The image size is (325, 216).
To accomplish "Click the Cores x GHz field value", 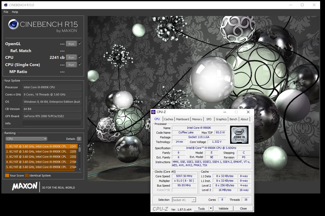I will pyautogui.click(x=52, y=94).
